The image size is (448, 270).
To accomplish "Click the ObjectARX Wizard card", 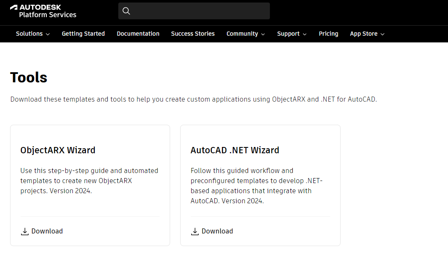I will point(90,185).
